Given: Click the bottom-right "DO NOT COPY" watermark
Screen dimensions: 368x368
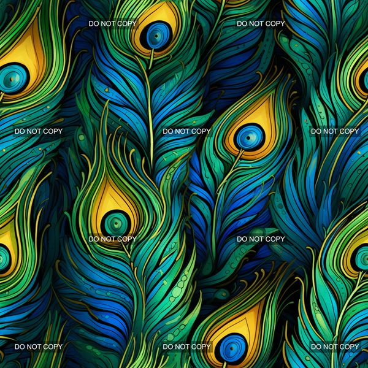Looking at the screenshot, I should point(335,347).
